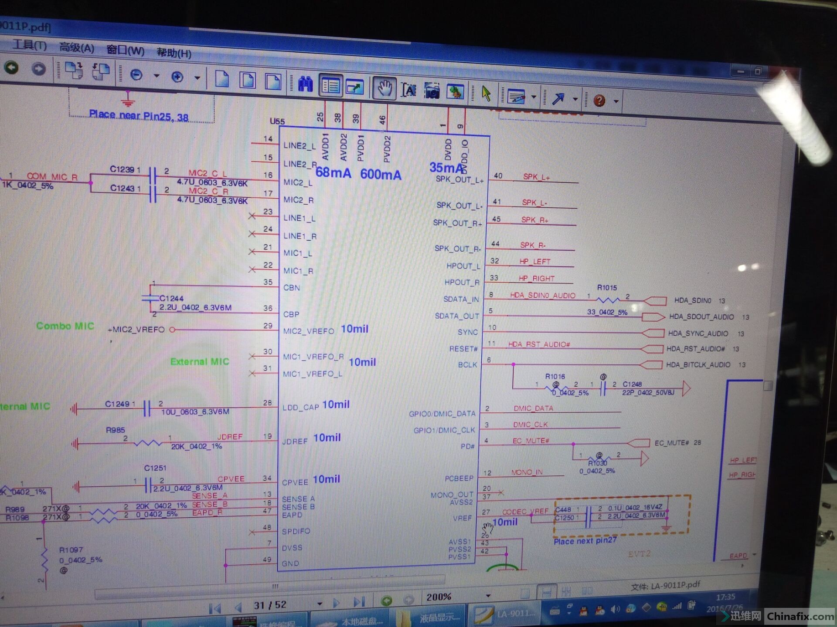Image resolution: width=837 pixels, height=627 pixels.
Task: Click the page number field 31 / 52
Action: (x=270, y=605)
